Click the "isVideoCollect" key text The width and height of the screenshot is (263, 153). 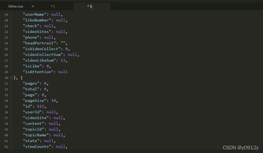42,49
